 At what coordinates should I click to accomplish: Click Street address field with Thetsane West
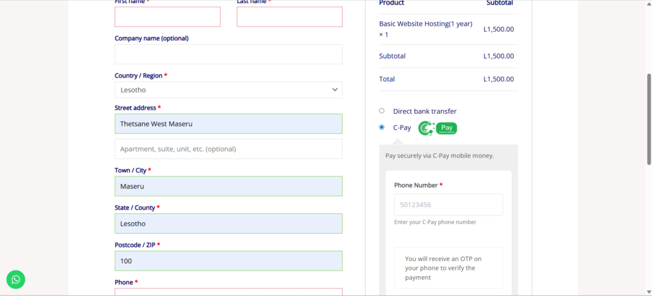[x=228, y=123]
